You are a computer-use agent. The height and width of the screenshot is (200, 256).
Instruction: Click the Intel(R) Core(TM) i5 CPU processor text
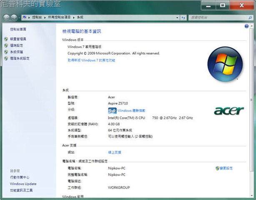tap(126, 118)
